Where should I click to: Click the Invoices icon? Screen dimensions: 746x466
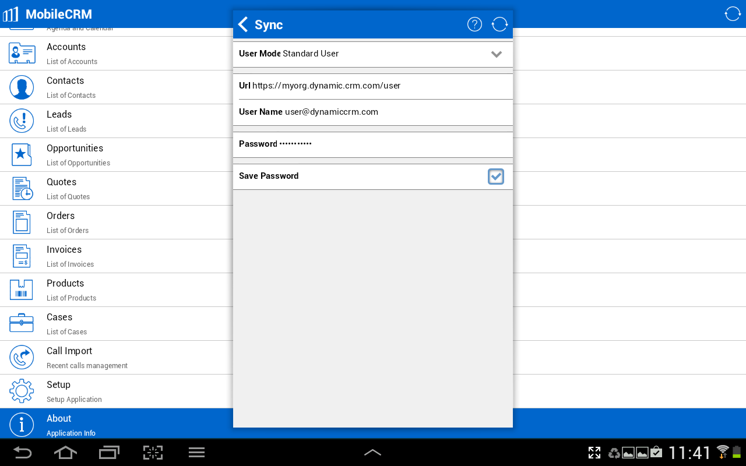(22, 256)
